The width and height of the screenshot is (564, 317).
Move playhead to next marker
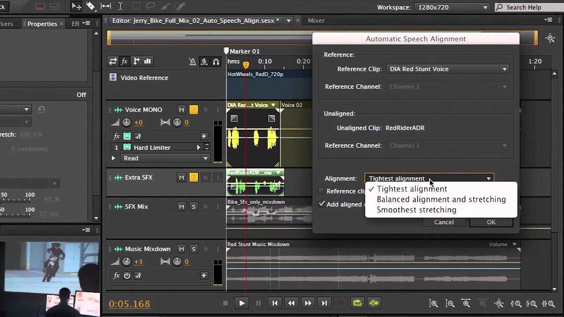click(x=324, y=303)
